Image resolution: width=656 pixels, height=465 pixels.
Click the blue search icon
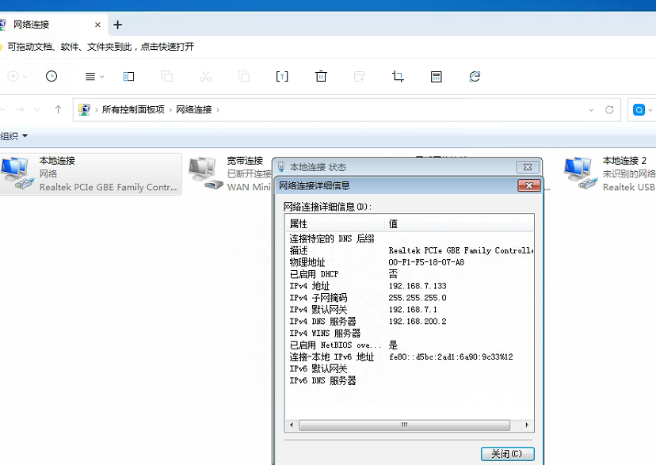pos(639,109)
